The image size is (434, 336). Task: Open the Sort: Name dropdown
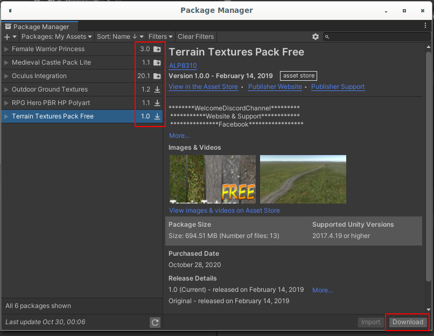coord(120,37)
